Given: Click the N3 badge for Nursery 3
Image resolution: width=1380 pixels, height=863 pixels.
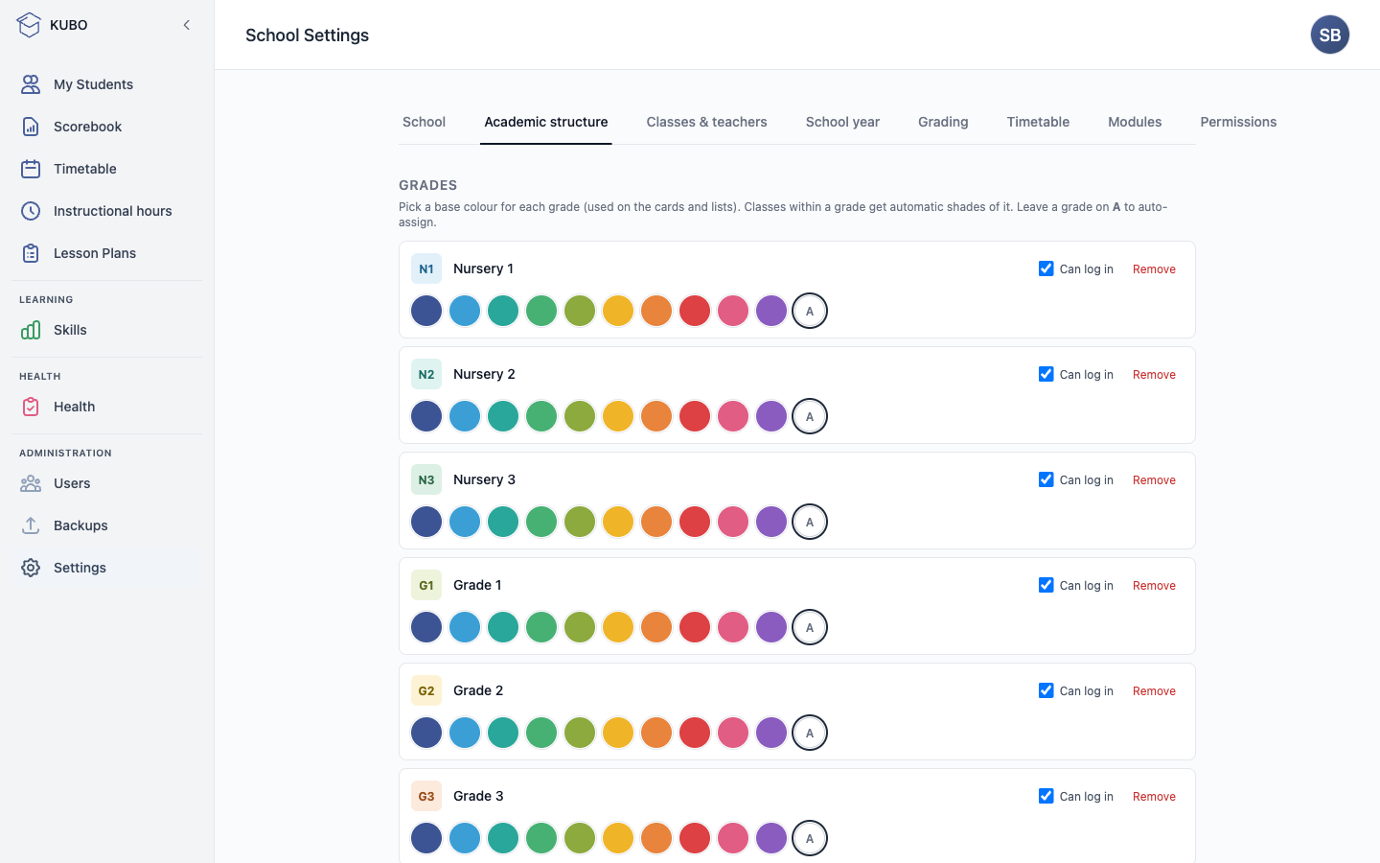Looking at the screenshot, I should pyautogui.click(x=426, y=479).
